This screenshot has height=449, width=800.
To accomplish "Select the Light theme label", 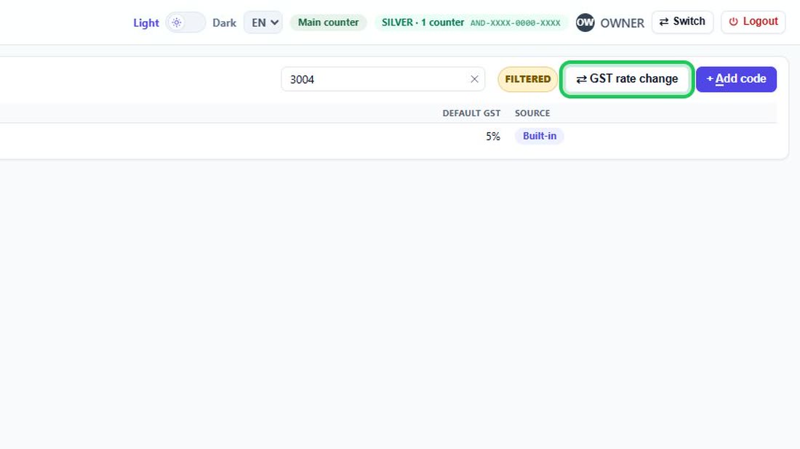I will point(146,23).
